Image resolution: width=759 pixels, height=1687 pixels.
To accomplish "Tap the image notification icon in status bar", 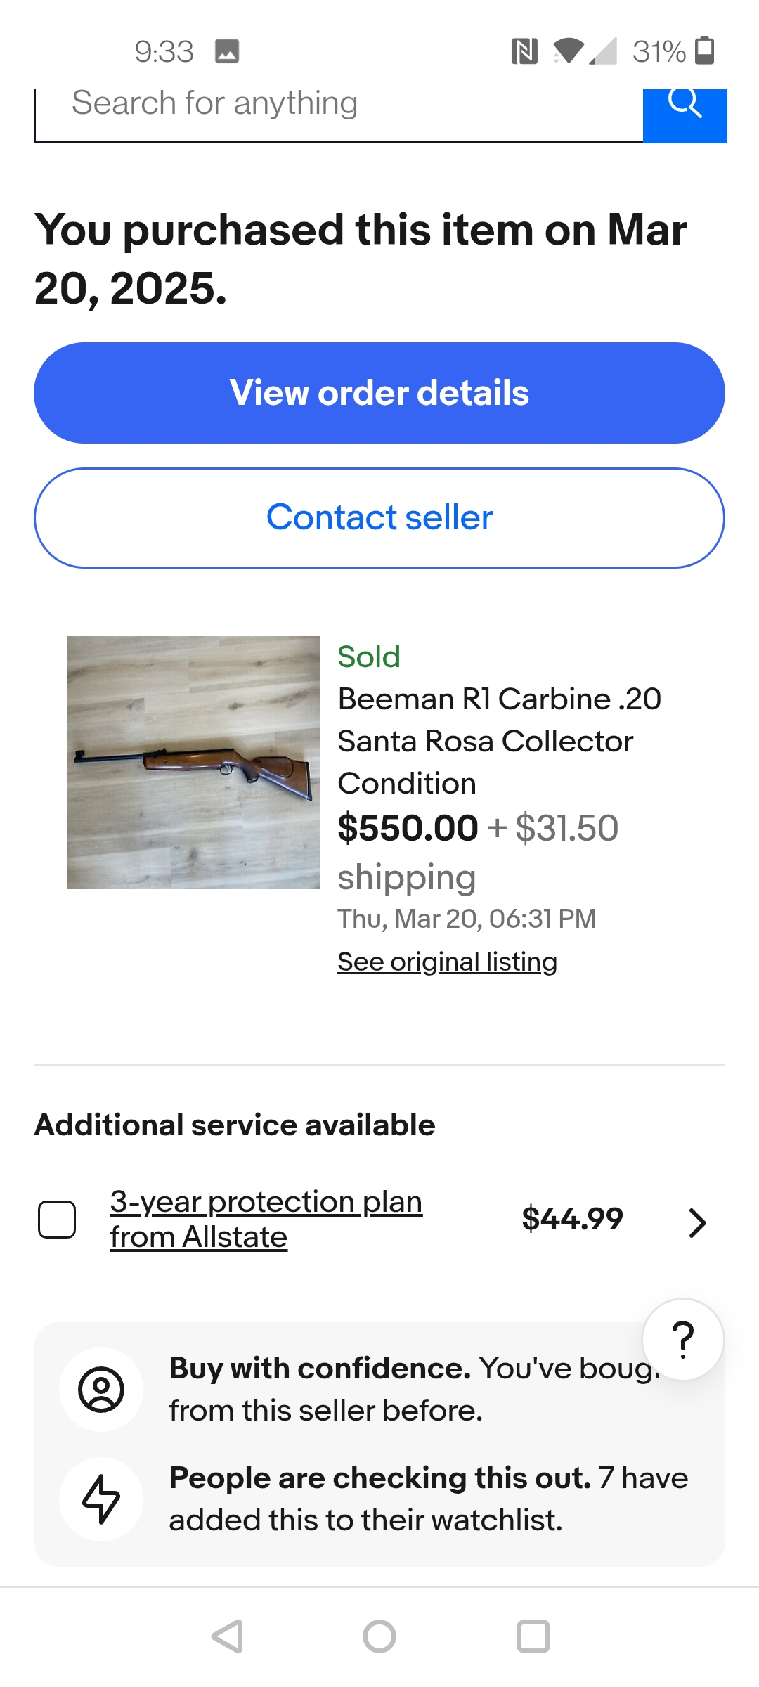I will (227, 51).
